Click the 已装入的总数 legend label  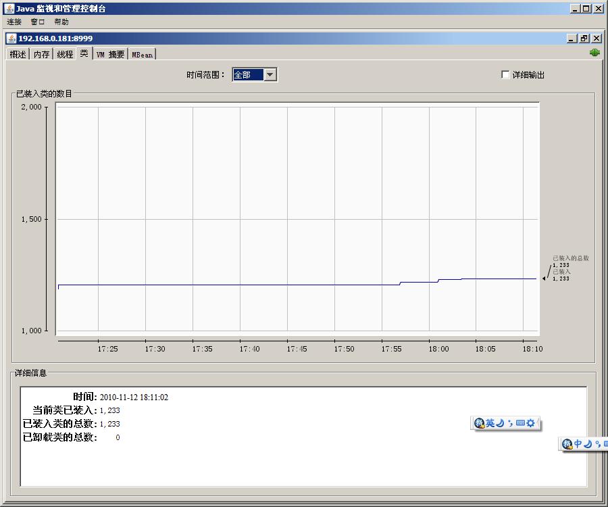(571, 258)
